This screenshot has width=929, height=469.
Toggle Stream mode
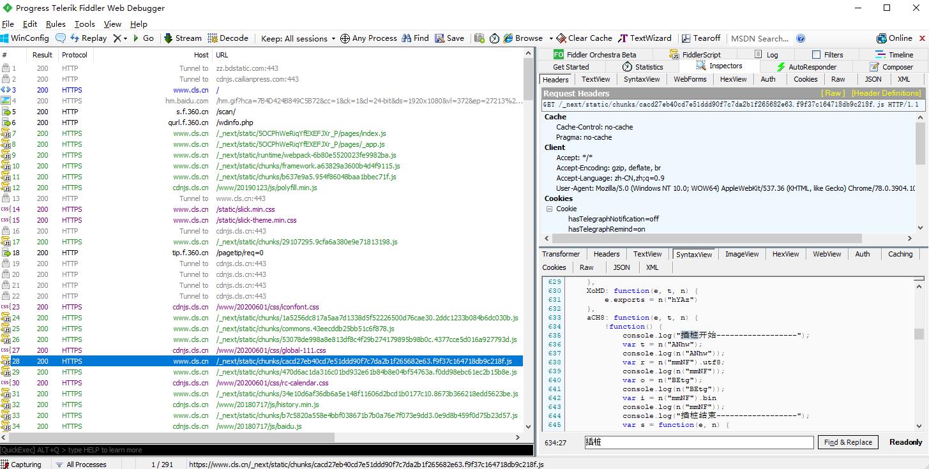click(183, 38)
